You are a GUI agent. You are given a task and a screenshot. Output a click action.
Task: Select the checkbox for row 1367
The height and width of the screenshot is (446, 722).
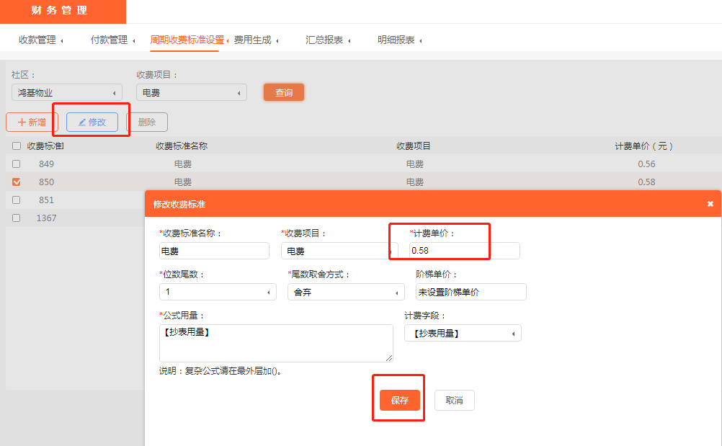[x=17, y=218]
